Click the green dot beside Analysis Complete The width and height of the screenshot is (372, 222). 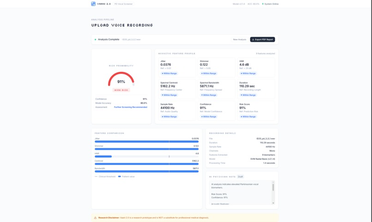click(96, 40)
